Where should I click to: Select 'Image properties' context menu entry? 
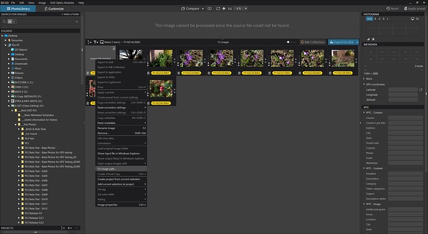tap(121, 205)
